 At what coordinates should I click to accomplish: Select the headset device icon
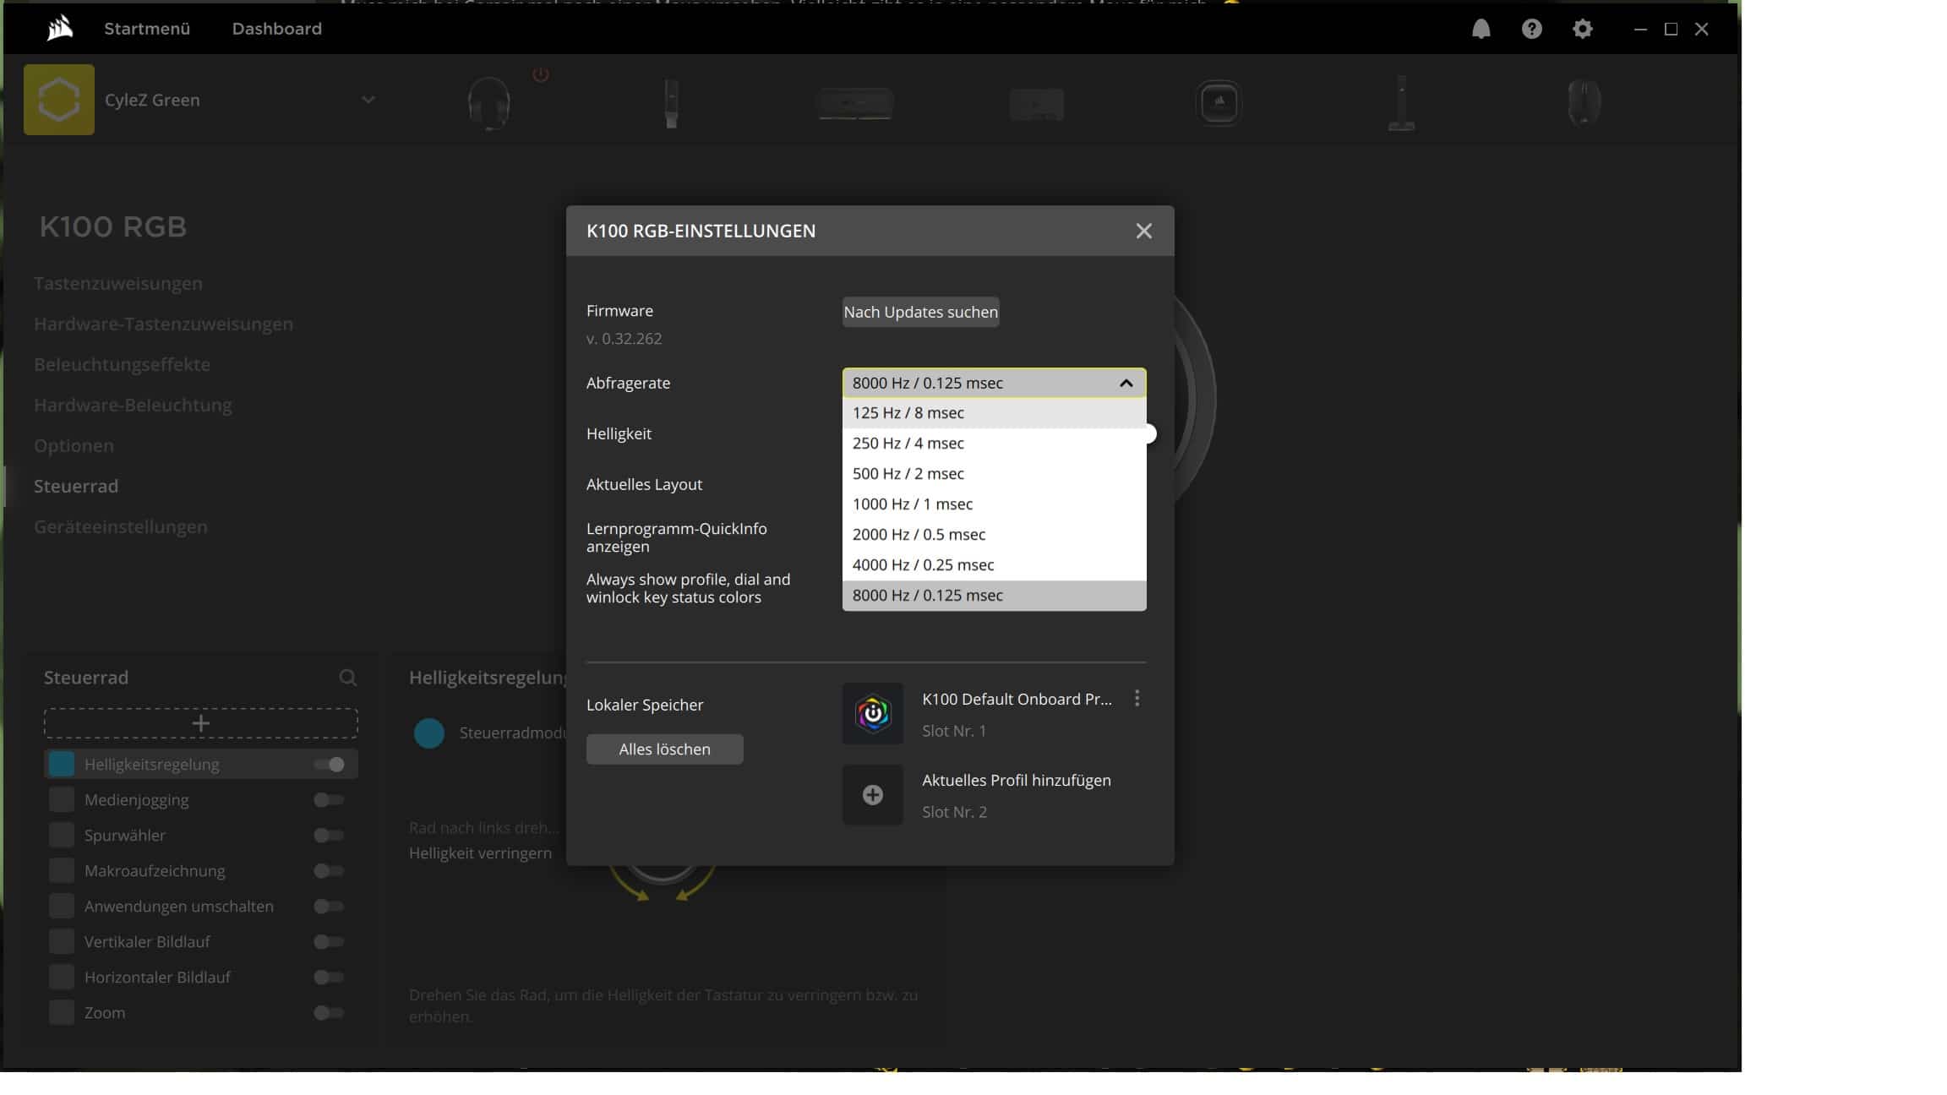[488, 102]
